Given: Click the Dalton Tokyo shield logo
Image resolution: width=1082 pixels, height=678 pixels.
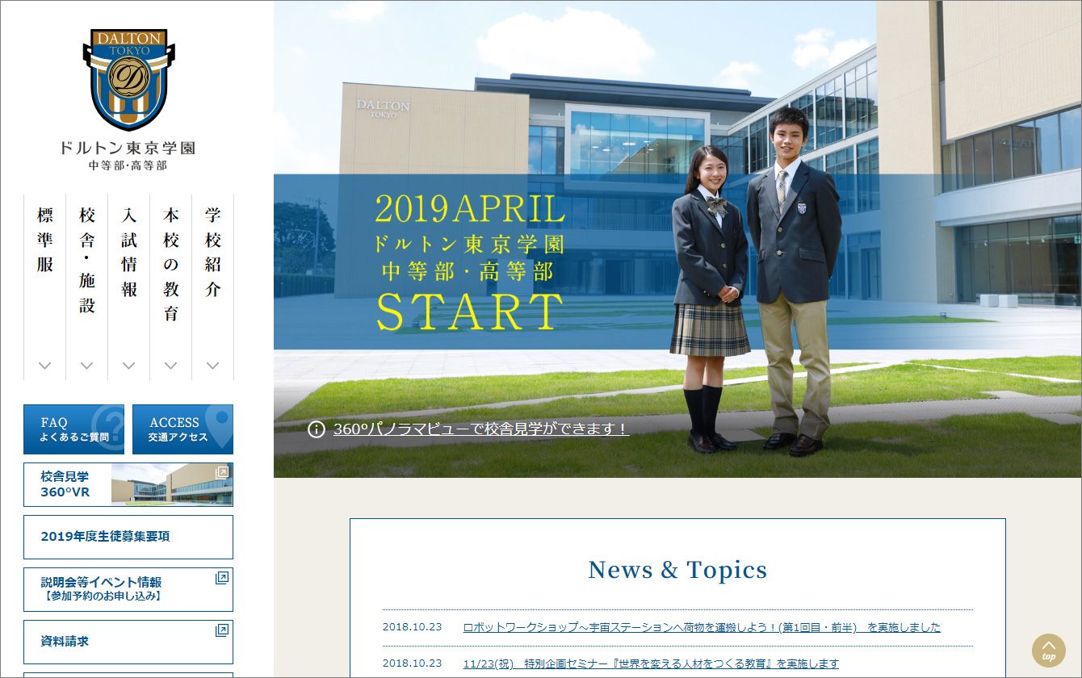Looking at the screenshot, I should pyautogui.click(x=128, y=80).
